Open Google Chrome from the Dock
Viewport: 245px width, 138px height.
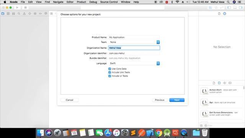(158, 133)
